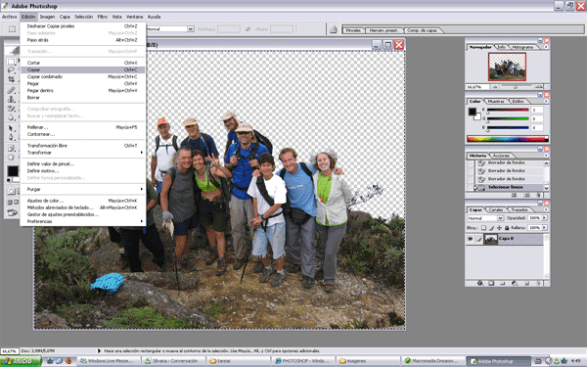The width and height of the screenshot is (587, 367).
Task: Open the layer blend mode Normal dropdown
Action: (485, 218)
